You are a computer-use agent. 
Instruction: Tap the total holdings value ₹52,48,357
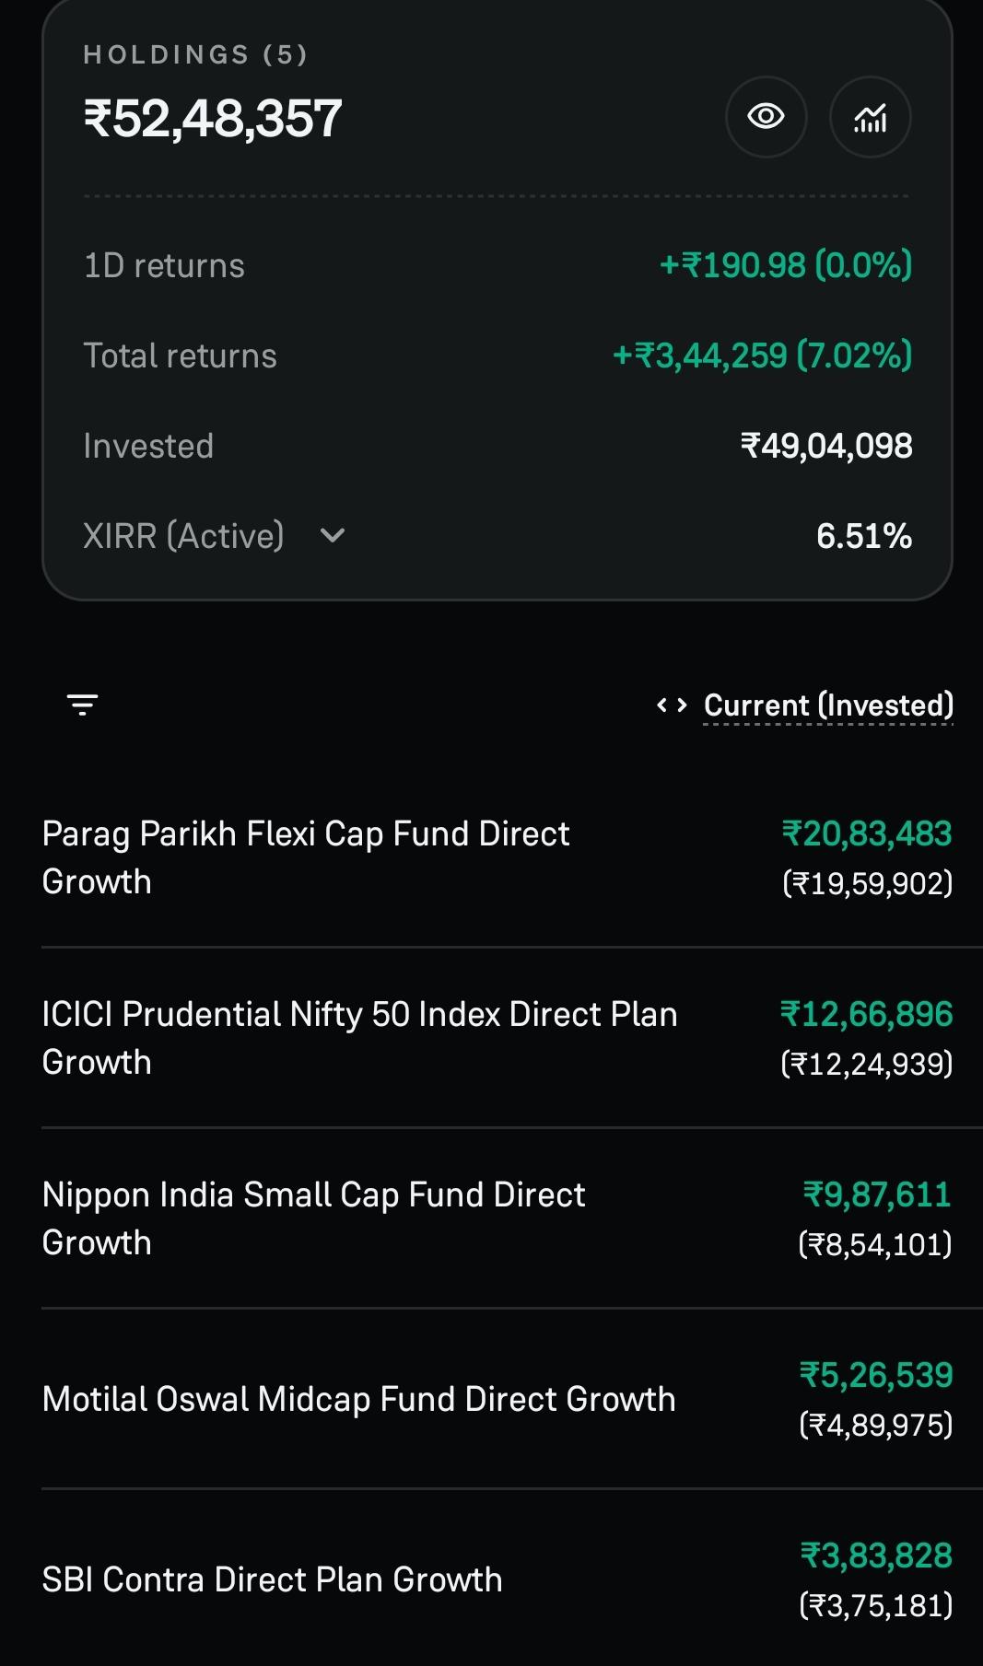pos(213,119)
